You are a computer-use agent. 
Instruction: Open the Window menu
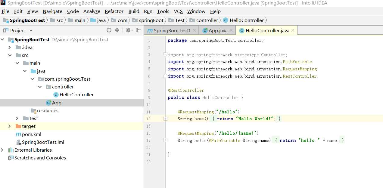click(x=196, y=11)
